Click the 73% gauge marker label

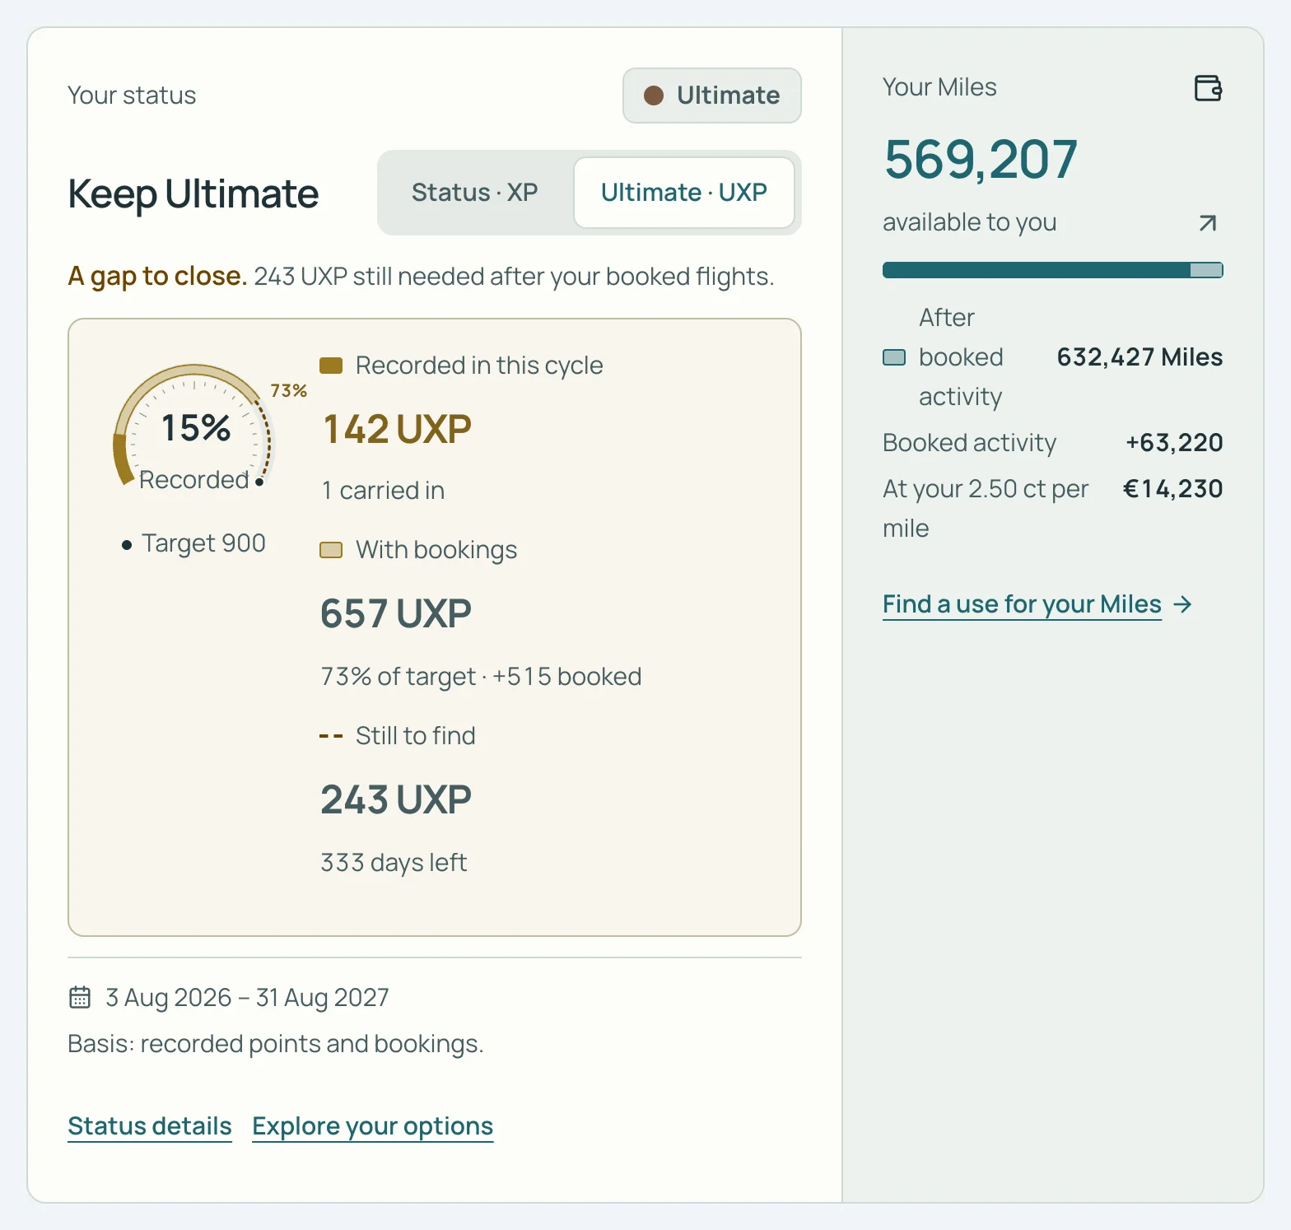coord(289,390)
